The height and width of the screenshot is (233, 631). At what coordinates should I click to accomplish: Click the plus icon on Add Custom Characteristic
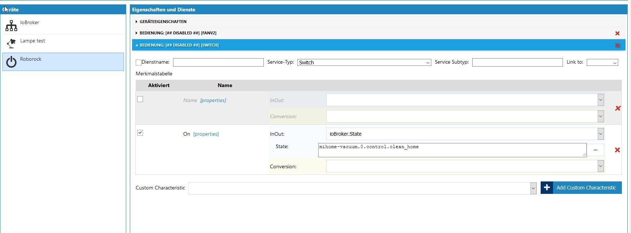coord(547,188)
